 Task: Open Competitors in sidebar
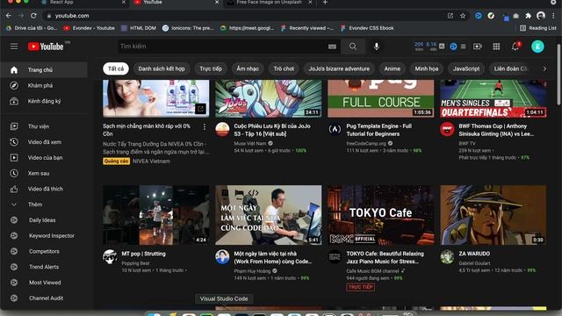coord(44,252)
